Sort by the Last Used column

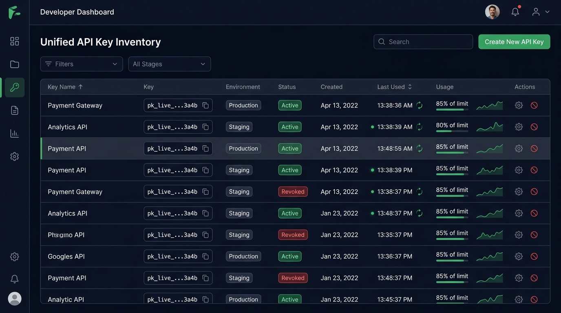point(395,87)
